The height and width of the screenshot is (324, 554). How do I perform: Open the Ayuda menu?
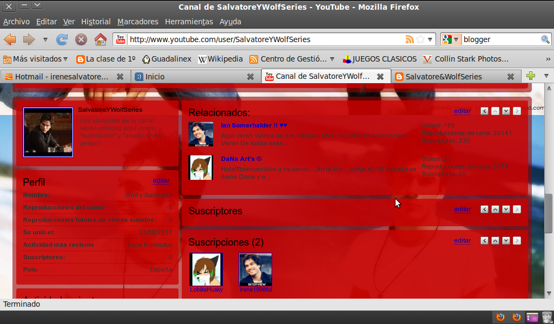click(x=230, y=22)
